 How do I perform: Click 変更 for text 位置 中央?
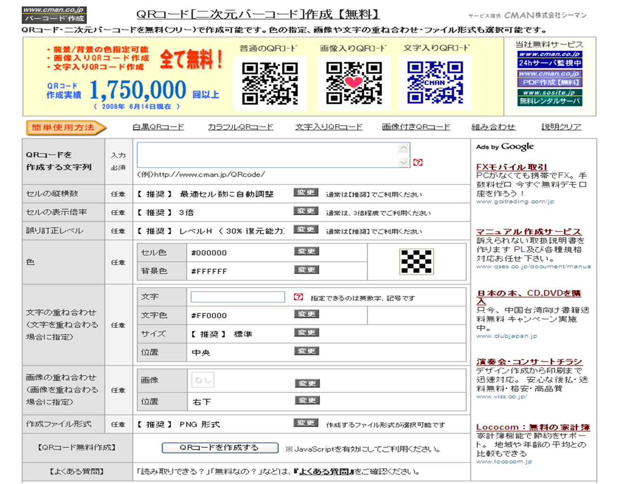306,351
